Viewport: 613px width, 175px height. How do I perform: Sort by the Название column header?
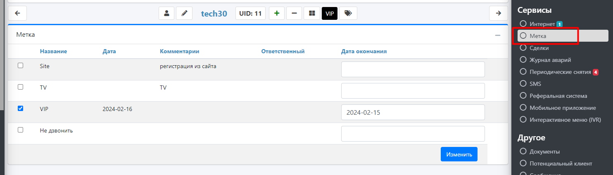pyautogui.click(x=53, y=51)
